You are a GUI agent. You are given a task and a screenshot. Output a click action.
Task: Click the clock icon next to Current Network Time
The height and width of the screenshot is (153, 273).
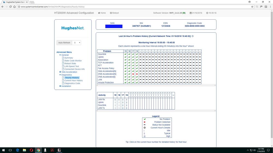click(193, 36)
